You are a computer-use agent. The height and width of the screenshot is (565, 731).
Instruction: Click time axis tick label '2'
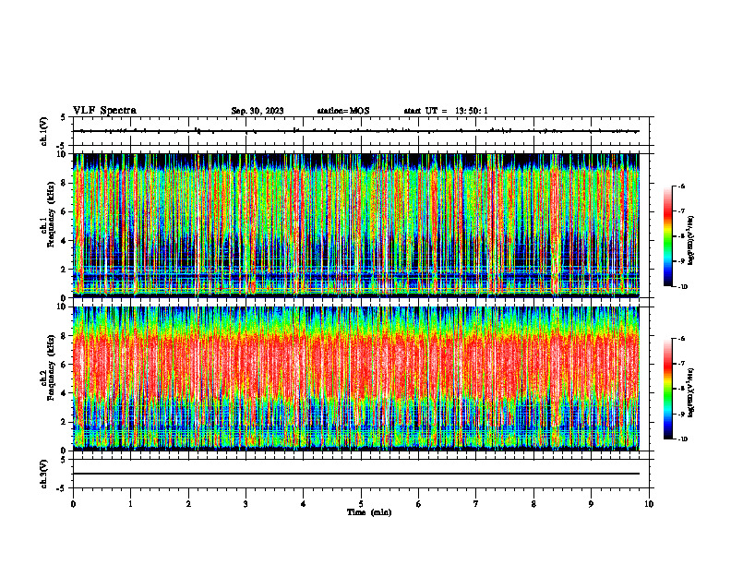pyautogui.click(x=188, y=504)
